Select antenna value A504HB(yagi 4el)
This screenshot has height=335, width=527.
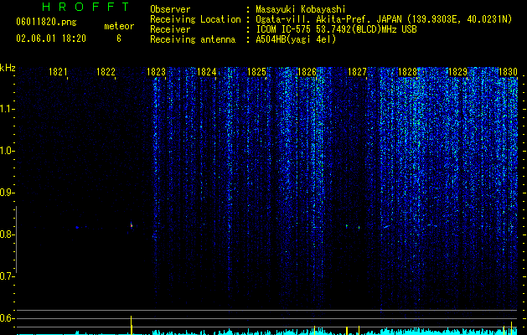click(296, 39)
